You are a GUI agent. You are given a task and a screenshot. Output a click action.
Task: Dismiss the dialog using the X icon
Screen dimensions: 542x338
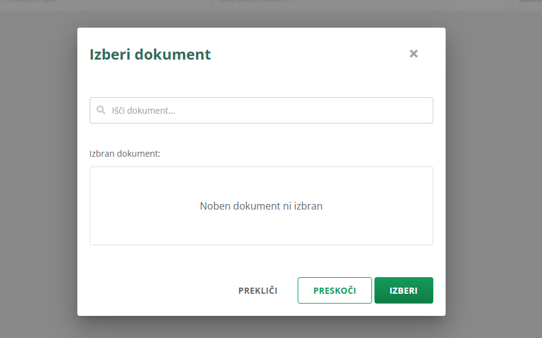414,53
